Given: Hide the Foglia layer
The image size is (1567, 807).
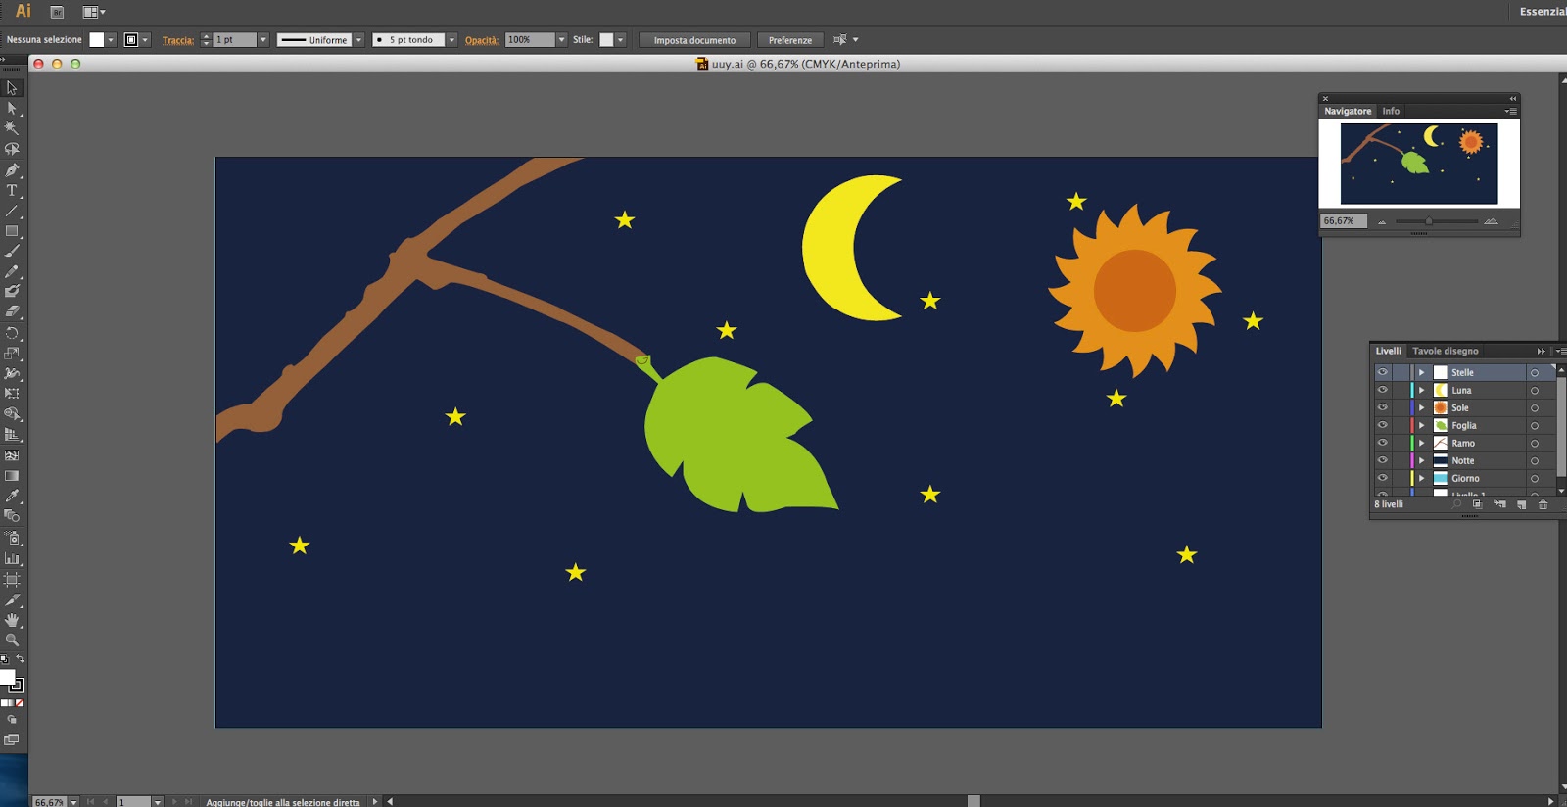Looking at the screenshot, I should (1382, 425).
